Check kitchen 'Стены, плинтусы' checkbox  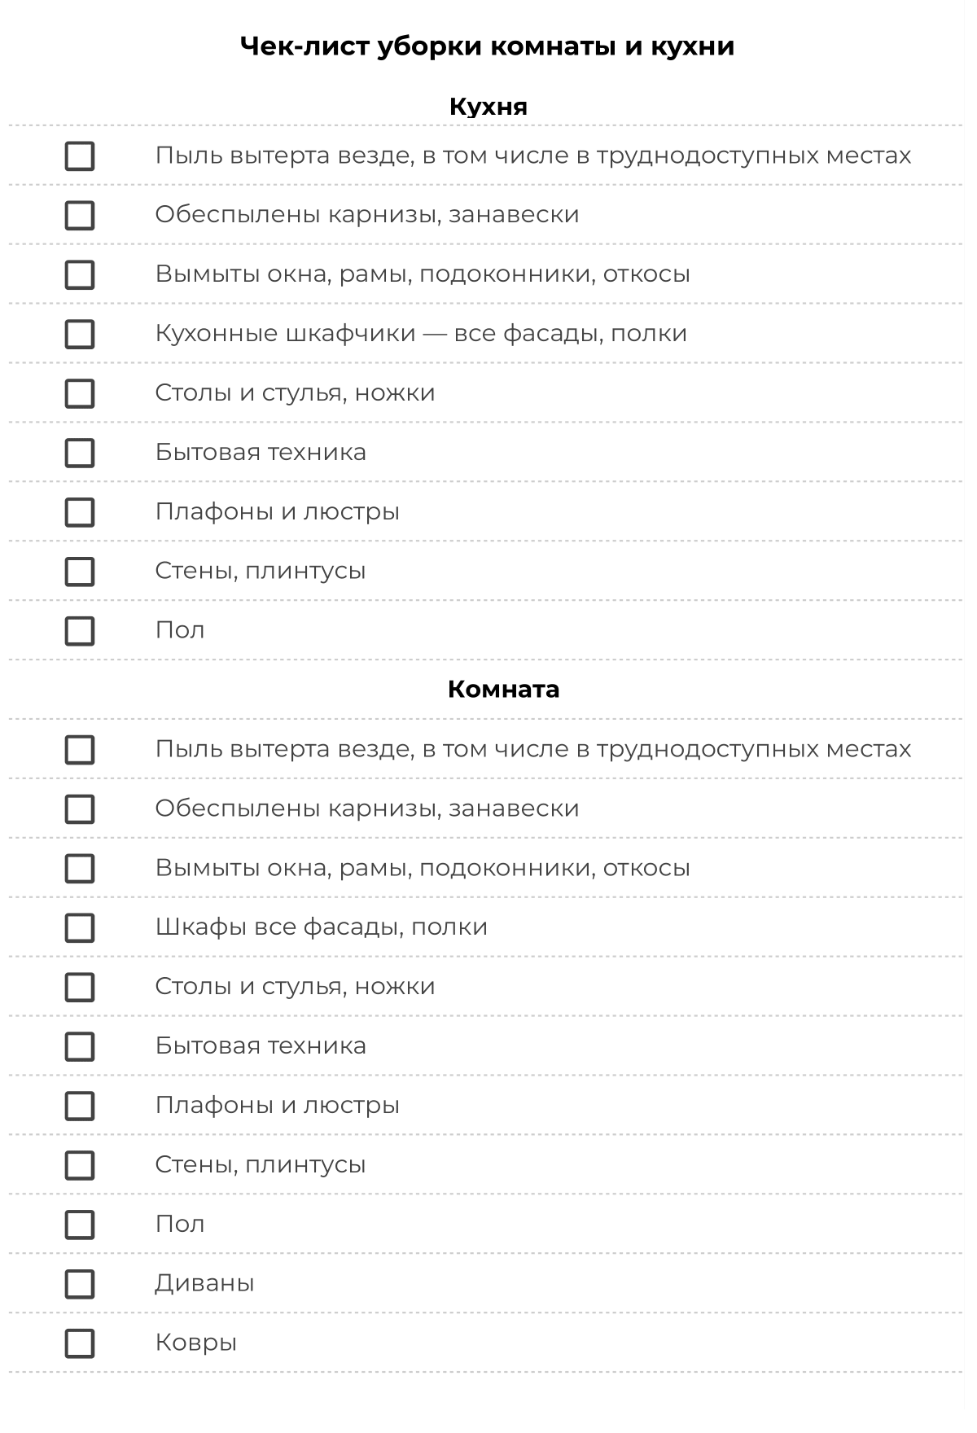click(x=79, y=572)
